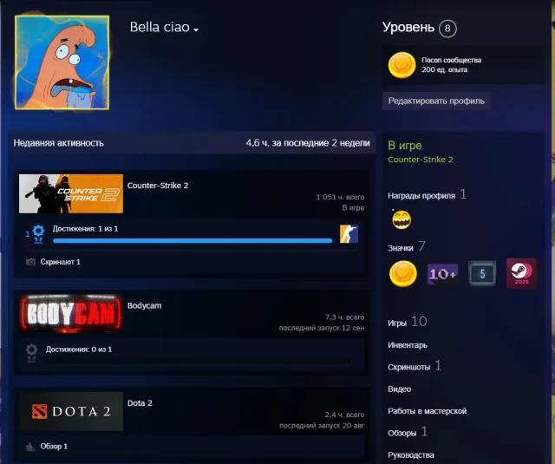The image size is (555, 464).
Task: Click the laughing emoji profile award
Action: pyautogui.click(x=402, y=219)
